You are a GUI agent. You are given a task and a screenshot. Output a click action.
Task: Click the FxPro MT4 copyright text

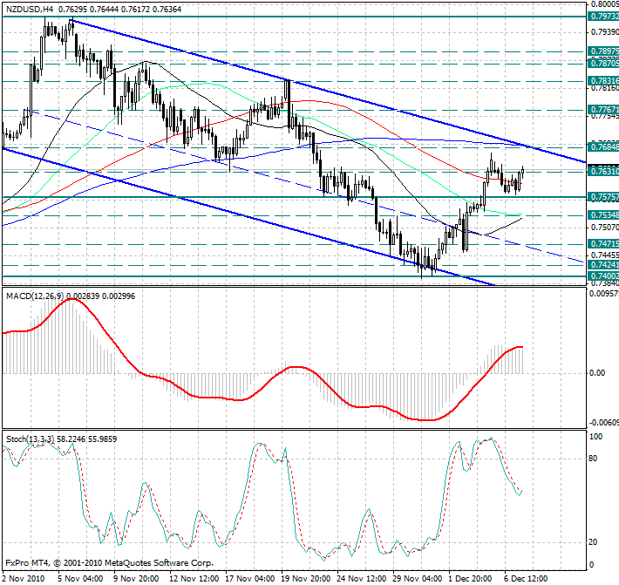tap(109, 563)
